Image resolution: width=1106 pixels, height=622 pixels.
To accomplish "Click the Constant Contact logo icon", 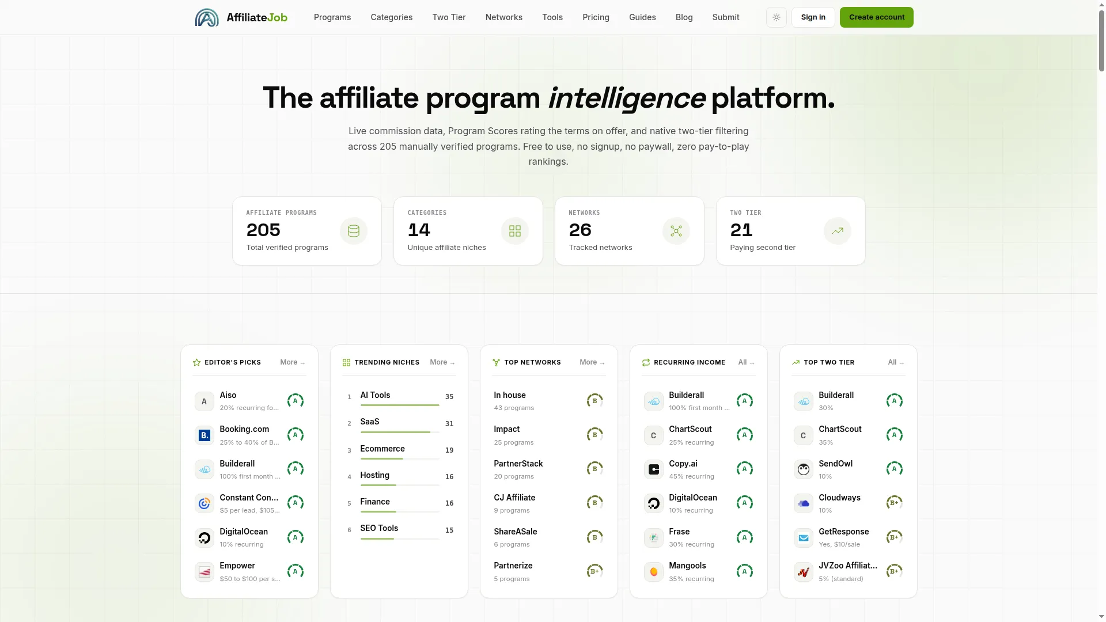I will pos(204,504).
